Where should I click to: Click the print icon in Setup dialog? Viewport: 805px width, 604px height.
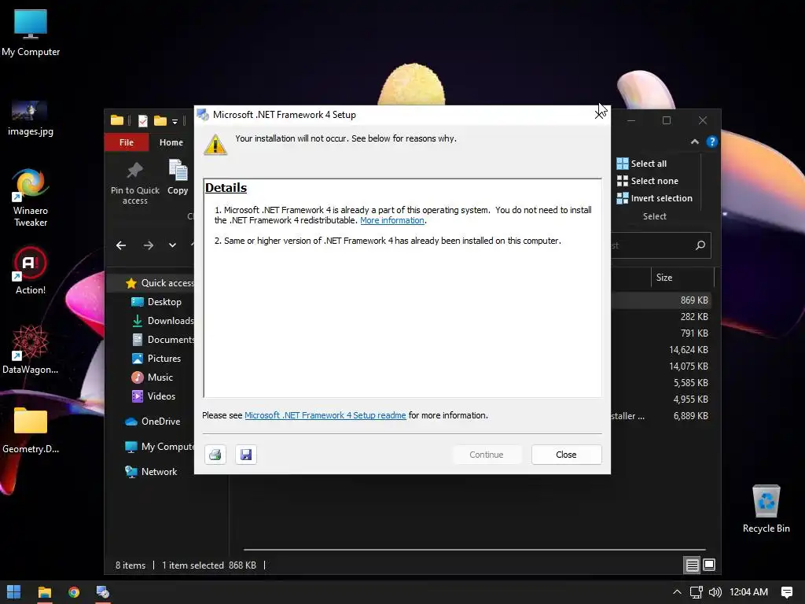pos(215,455)
